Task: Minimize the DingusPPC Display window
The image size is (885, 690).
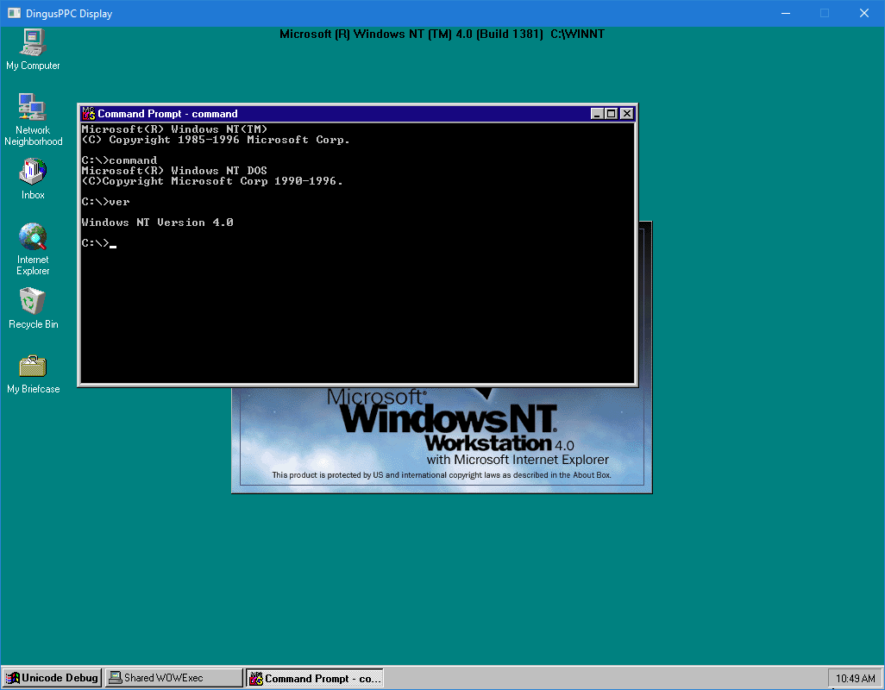Action: (786, 13)
